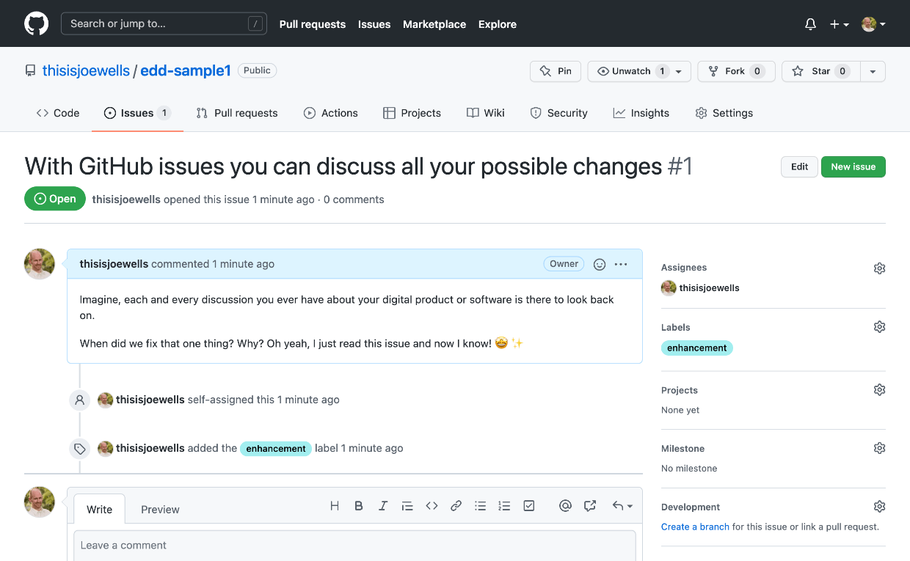The width and height of the screenshot is (910, 561).
Task: Open Marketplace in the header
Action: tap(434, 24)
